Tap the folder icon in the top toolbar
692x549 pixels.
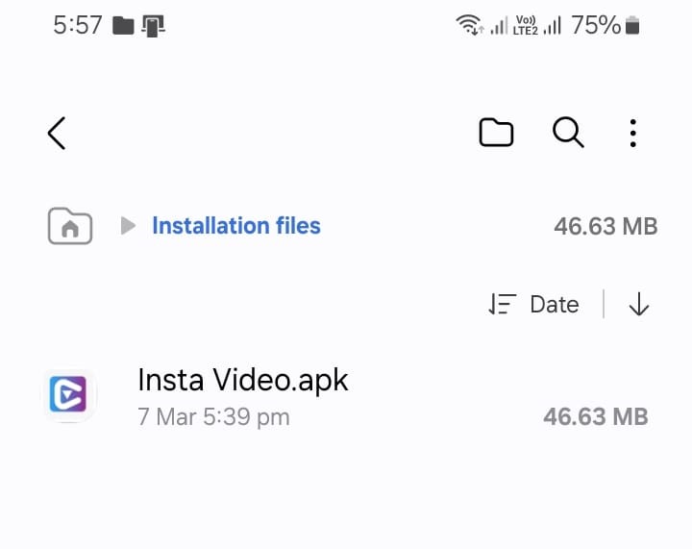496,132
